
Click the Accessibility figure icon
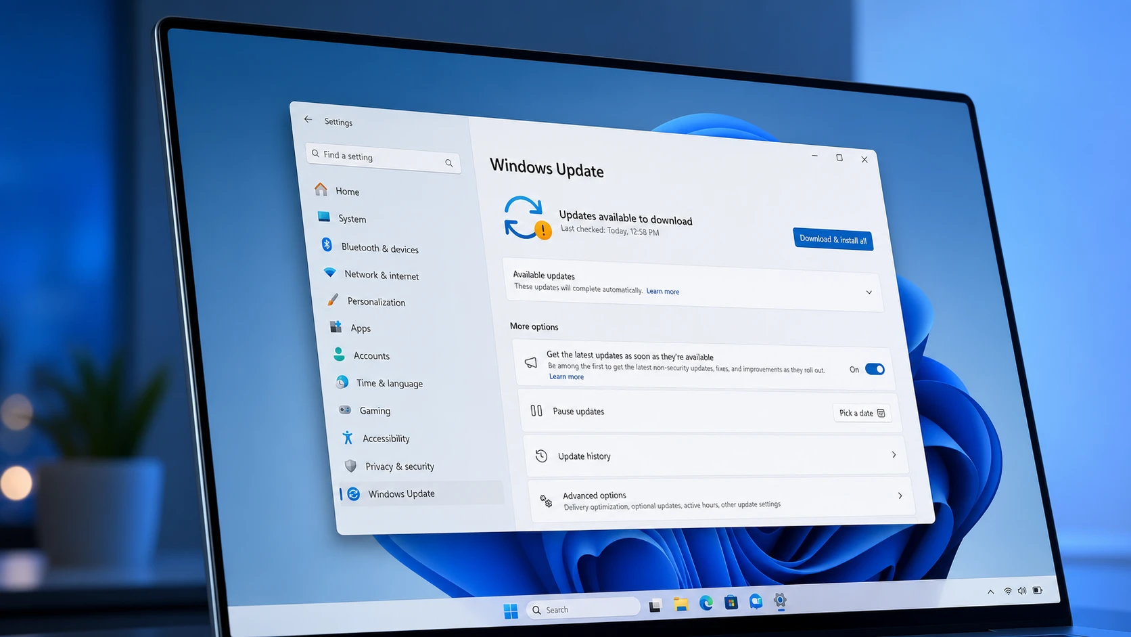tap(348, 437)
